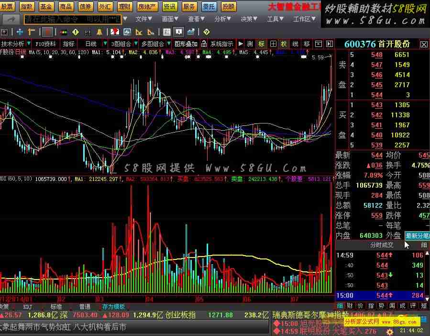This screenshot has width=430, height=336.
Task: Click the grey boxed icon beside ruler tool
Action: (x=47, y=32)
